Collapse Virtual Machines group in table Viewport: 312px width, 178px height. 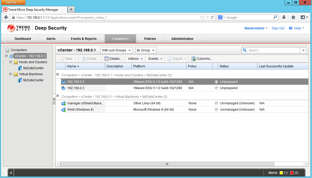[x=58, y=96]
